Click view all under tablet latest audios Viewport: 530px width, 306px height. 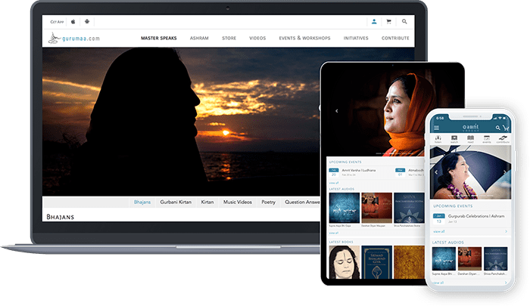tap(334, 233)
